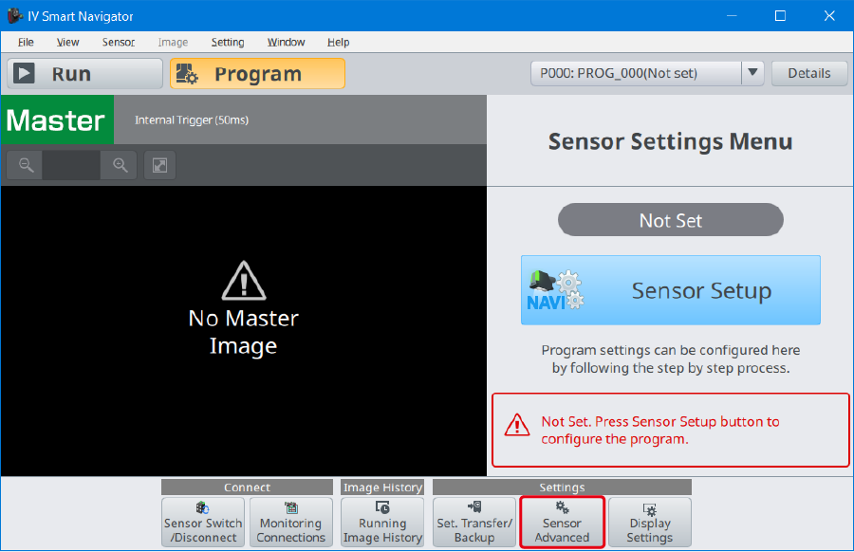Open the Sensor menu

click(x=119, y=43)
